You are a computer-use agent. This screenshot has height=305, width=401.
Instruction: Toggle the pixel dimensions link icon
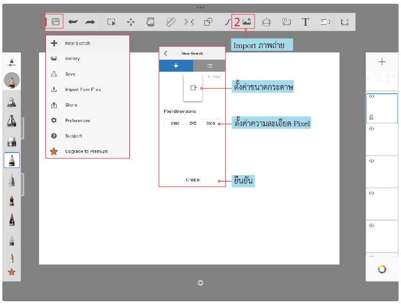pos(193,123)
